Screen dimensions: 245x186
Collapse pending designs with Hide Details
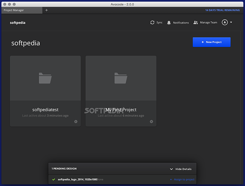(180, 168)
